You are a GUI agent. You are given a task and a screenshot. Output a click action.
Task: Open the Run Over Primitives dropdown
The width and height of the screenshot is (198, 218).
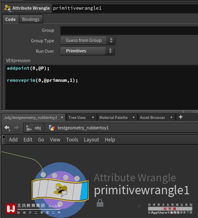pos(87,51)
